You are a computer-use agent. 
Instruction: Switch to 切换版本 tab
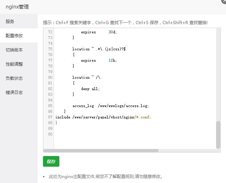(19, 50)
